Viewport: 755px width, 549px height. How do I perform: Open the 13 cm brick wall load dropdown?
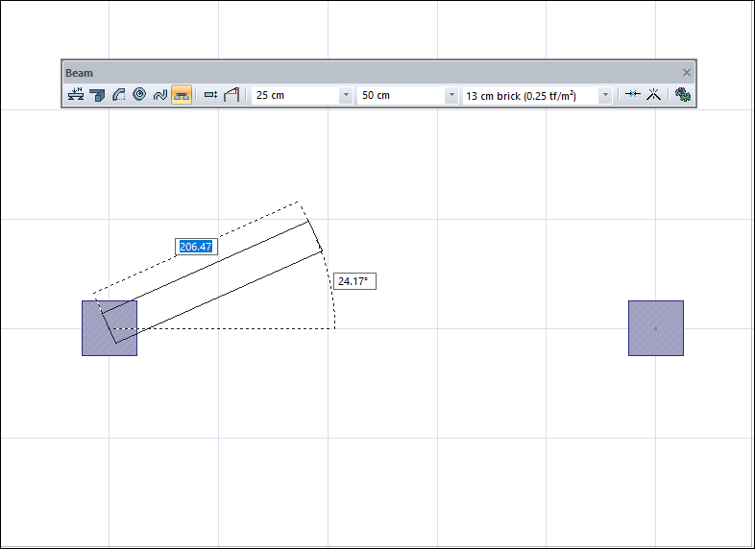pos(605,96)
